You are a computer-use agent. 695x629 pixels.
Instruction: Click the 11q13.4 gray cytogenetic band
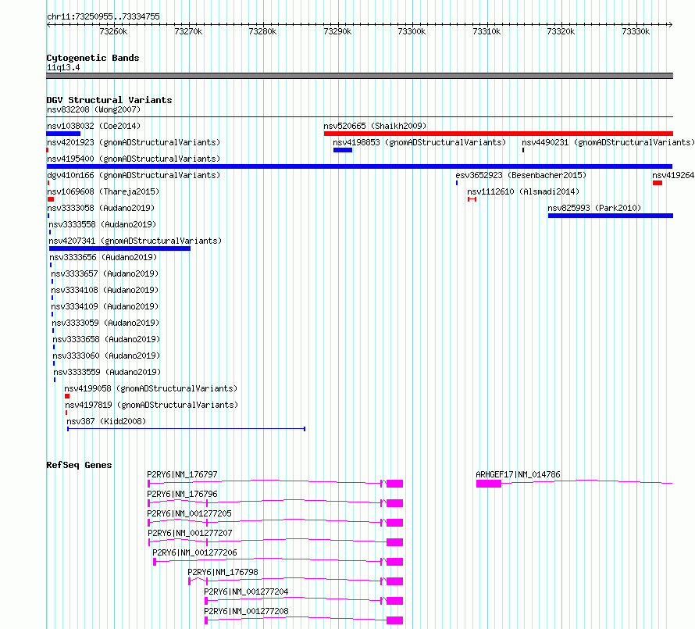click(x=359, y=76)
